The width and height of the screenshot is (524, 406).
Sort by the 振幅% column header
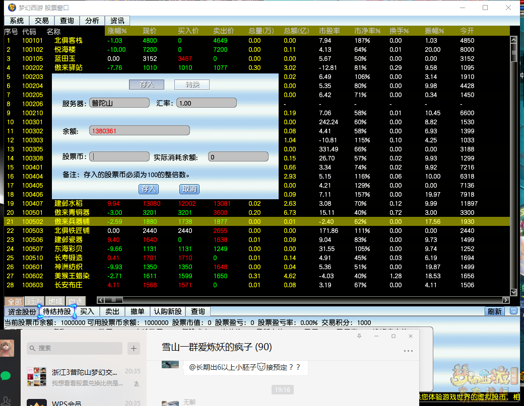pos(434,31)
